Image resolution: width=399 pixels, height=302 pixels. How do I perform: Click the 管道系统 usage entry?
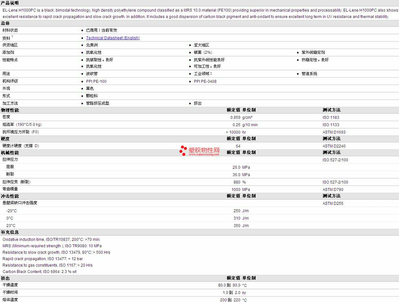pyautogui.click(x=310, y=74)
